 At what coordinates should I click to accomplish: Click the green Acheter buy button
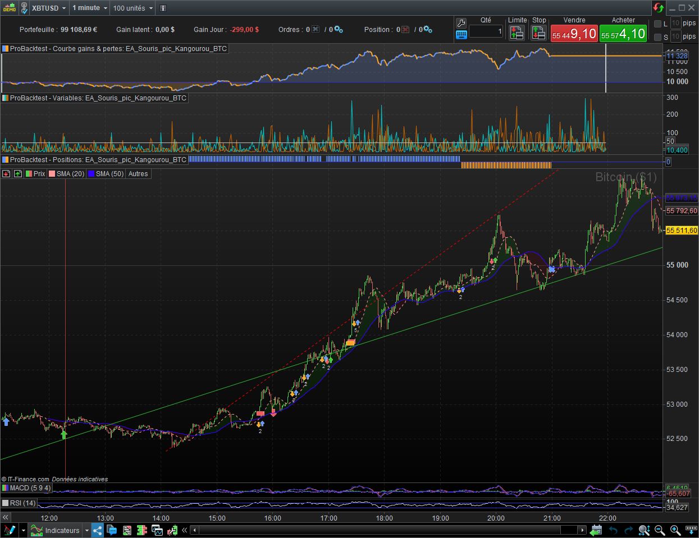623,34
